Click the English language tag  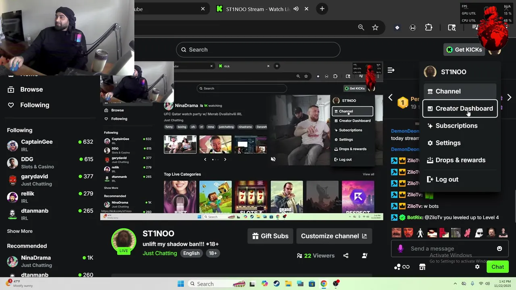[x=191, y=253]
